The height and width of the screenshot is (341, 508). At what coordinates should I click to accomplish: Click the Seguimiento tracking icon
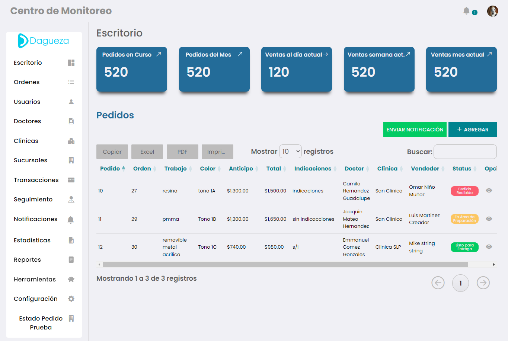click(x=71, y=199)
